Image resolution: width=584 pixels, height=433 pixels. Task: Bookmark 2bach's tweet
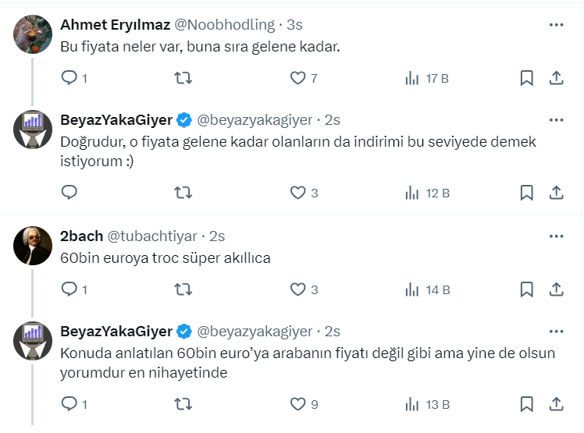pyautogui.click(x=526, y=289)
